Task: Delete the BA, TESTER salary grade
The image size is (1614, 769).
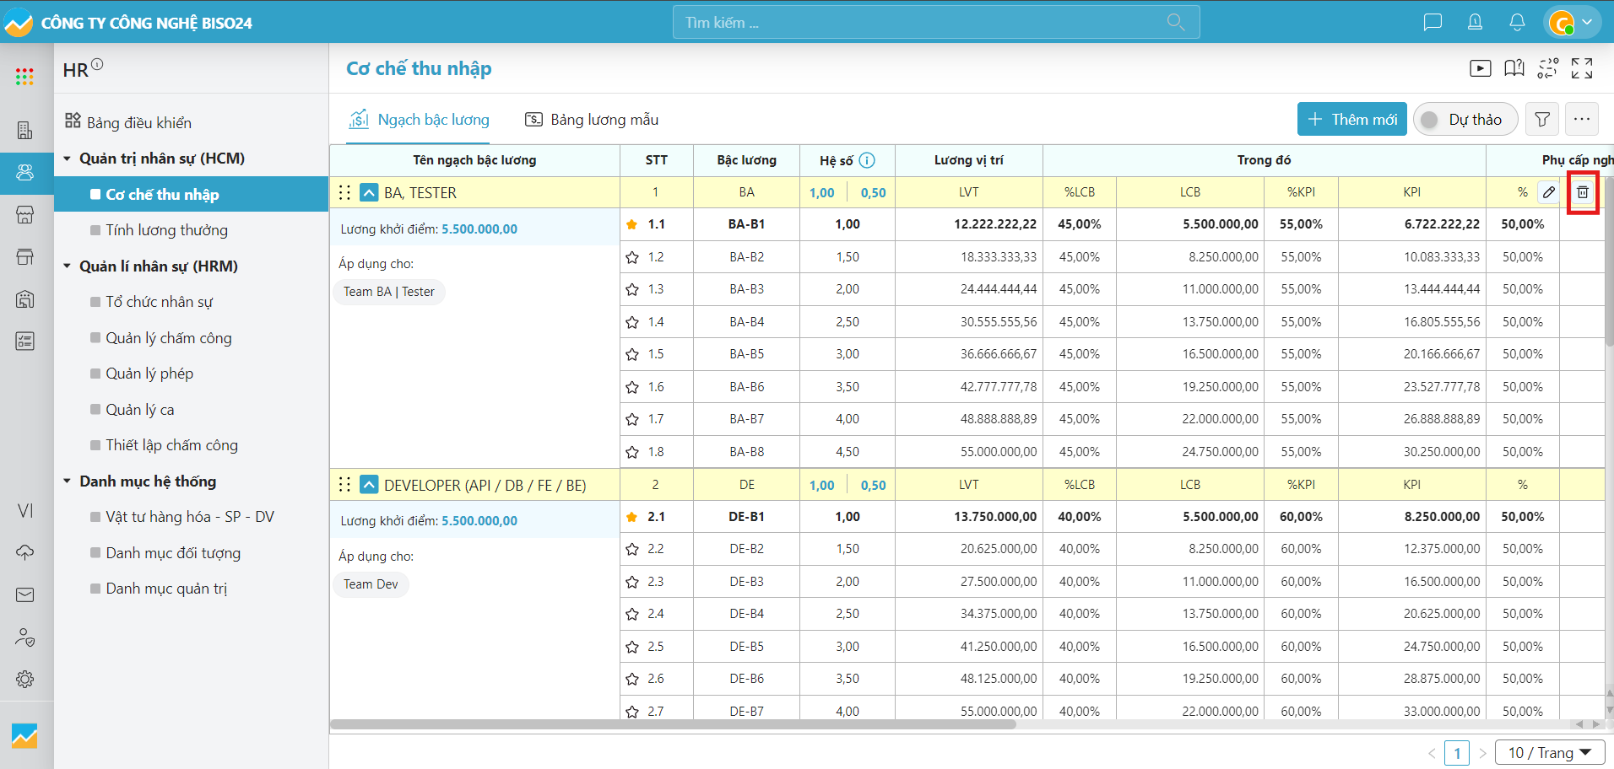Action: (x=1583, y=192)
